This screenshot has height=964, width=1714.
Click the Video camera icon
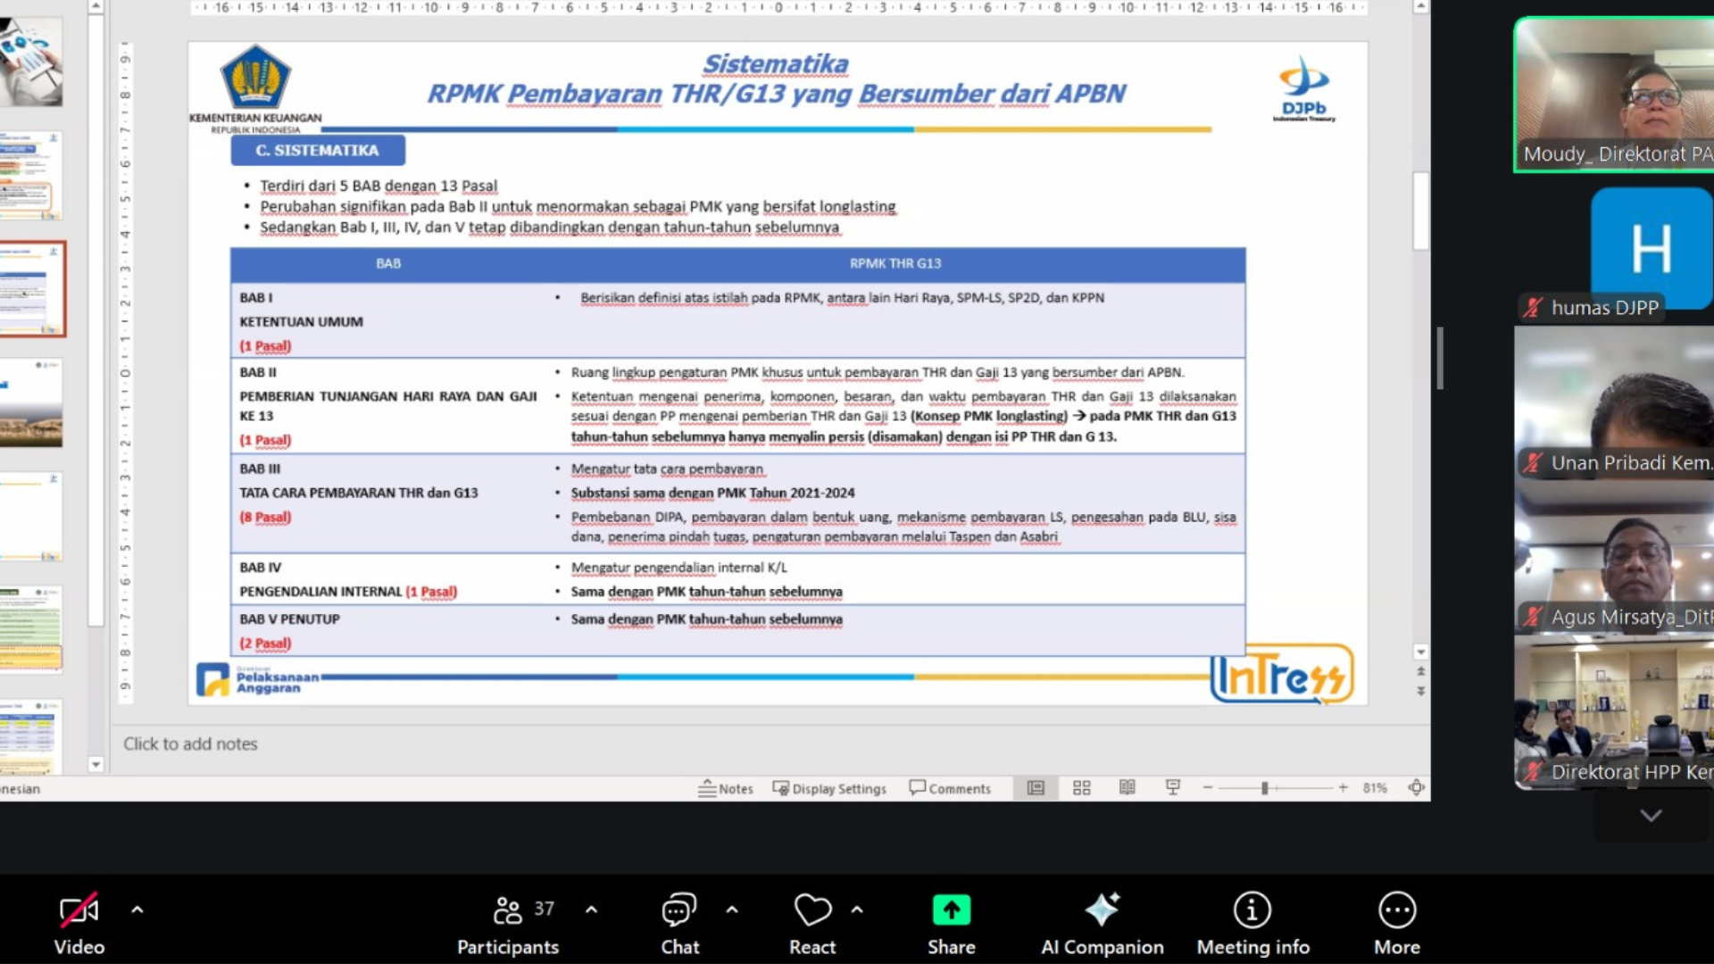(x=79, y=910)
